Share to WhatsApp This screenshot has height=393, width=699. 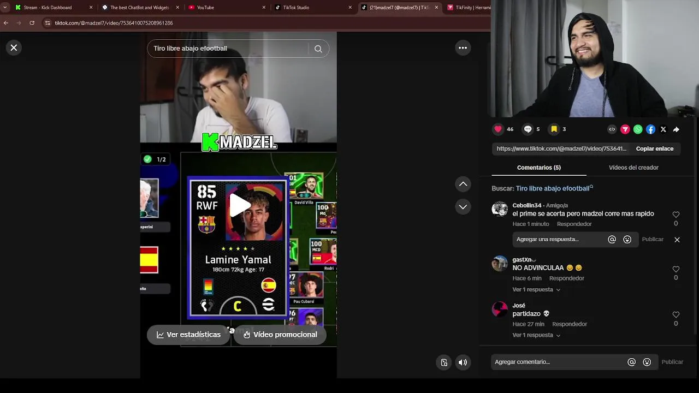(638, 129)
